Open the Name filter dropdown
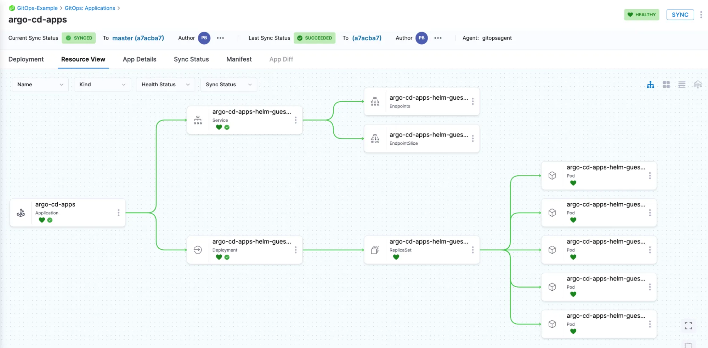 tap(40, 85)
